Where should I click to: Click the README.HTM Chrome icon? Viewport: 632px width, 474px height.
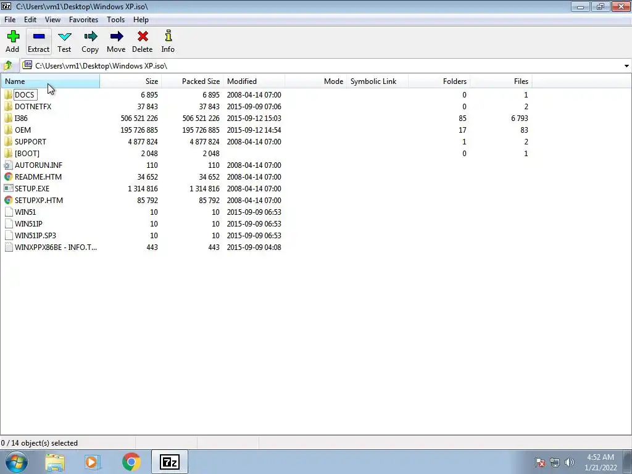point(9,177)
